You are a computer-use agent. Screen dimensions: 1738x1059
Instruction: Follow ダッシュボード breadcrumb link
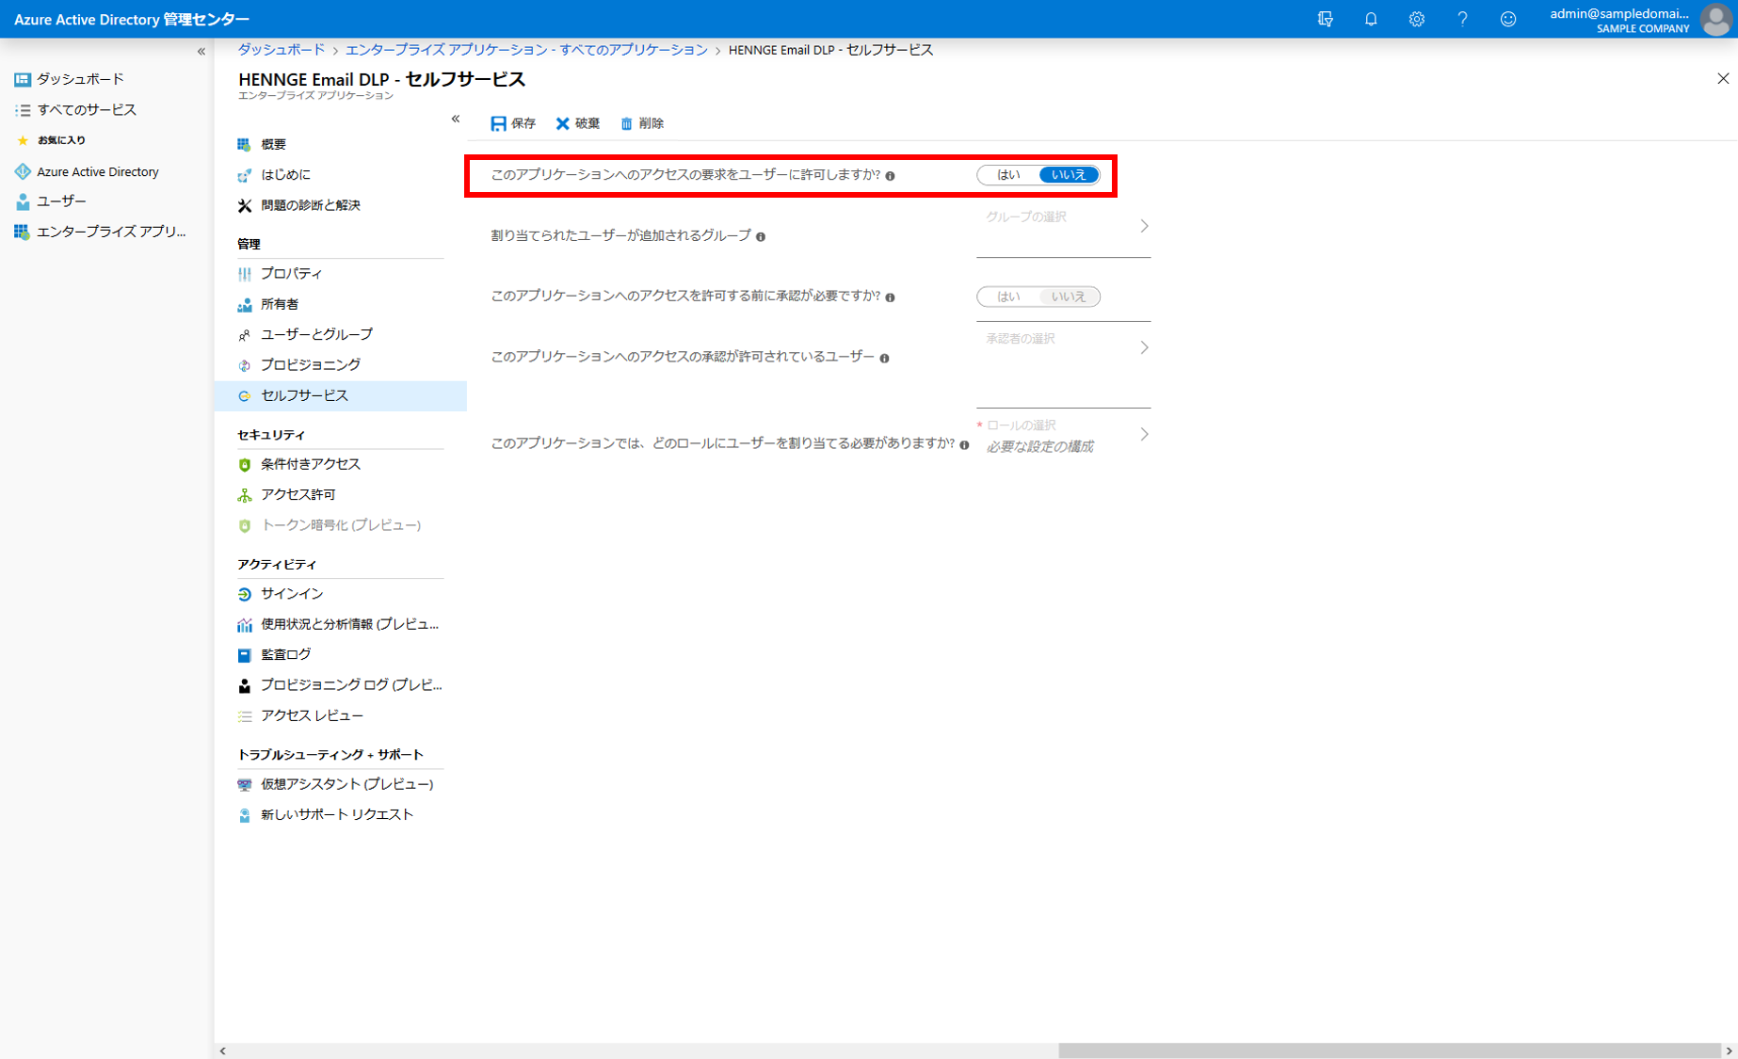[281, 50]
